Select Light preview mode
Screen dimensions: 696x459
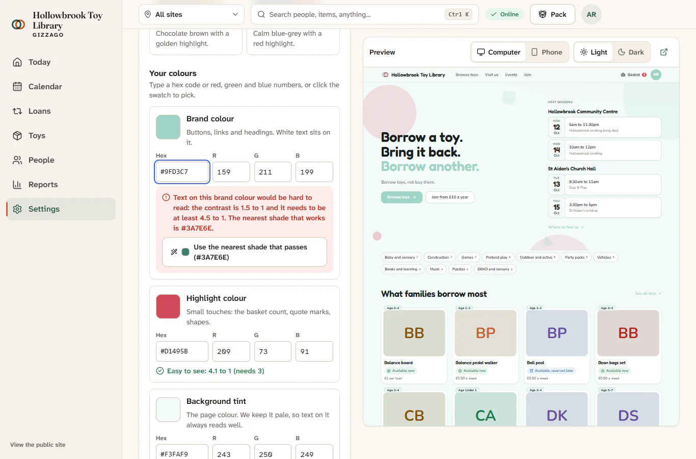pyautogui.click(x=594, y=52)
